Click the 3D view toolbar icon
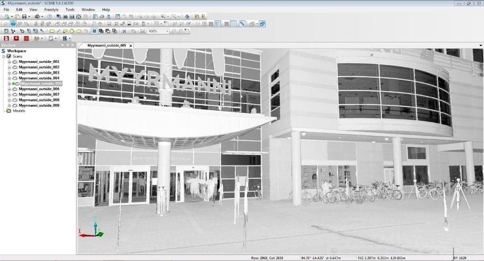The height and width of the screenshot is (261, 484). (65, 17)
